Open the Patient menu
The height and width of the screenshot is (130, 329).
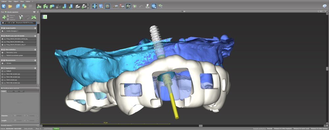point(4,1)
